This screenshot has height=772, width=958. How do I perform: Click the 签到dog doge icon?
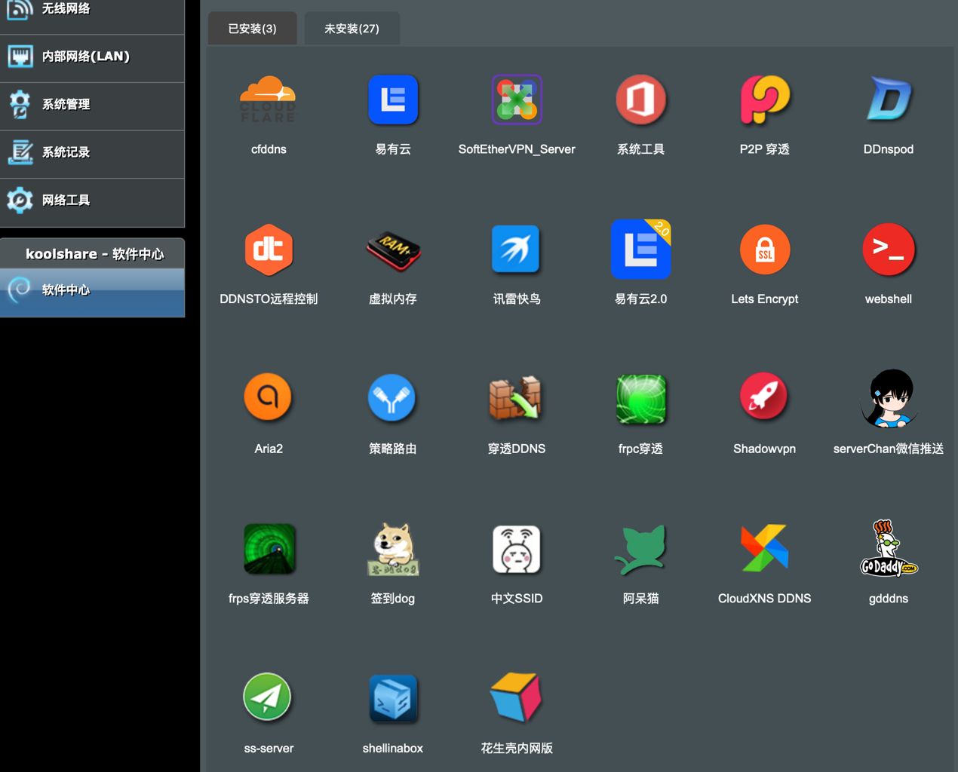393,550
